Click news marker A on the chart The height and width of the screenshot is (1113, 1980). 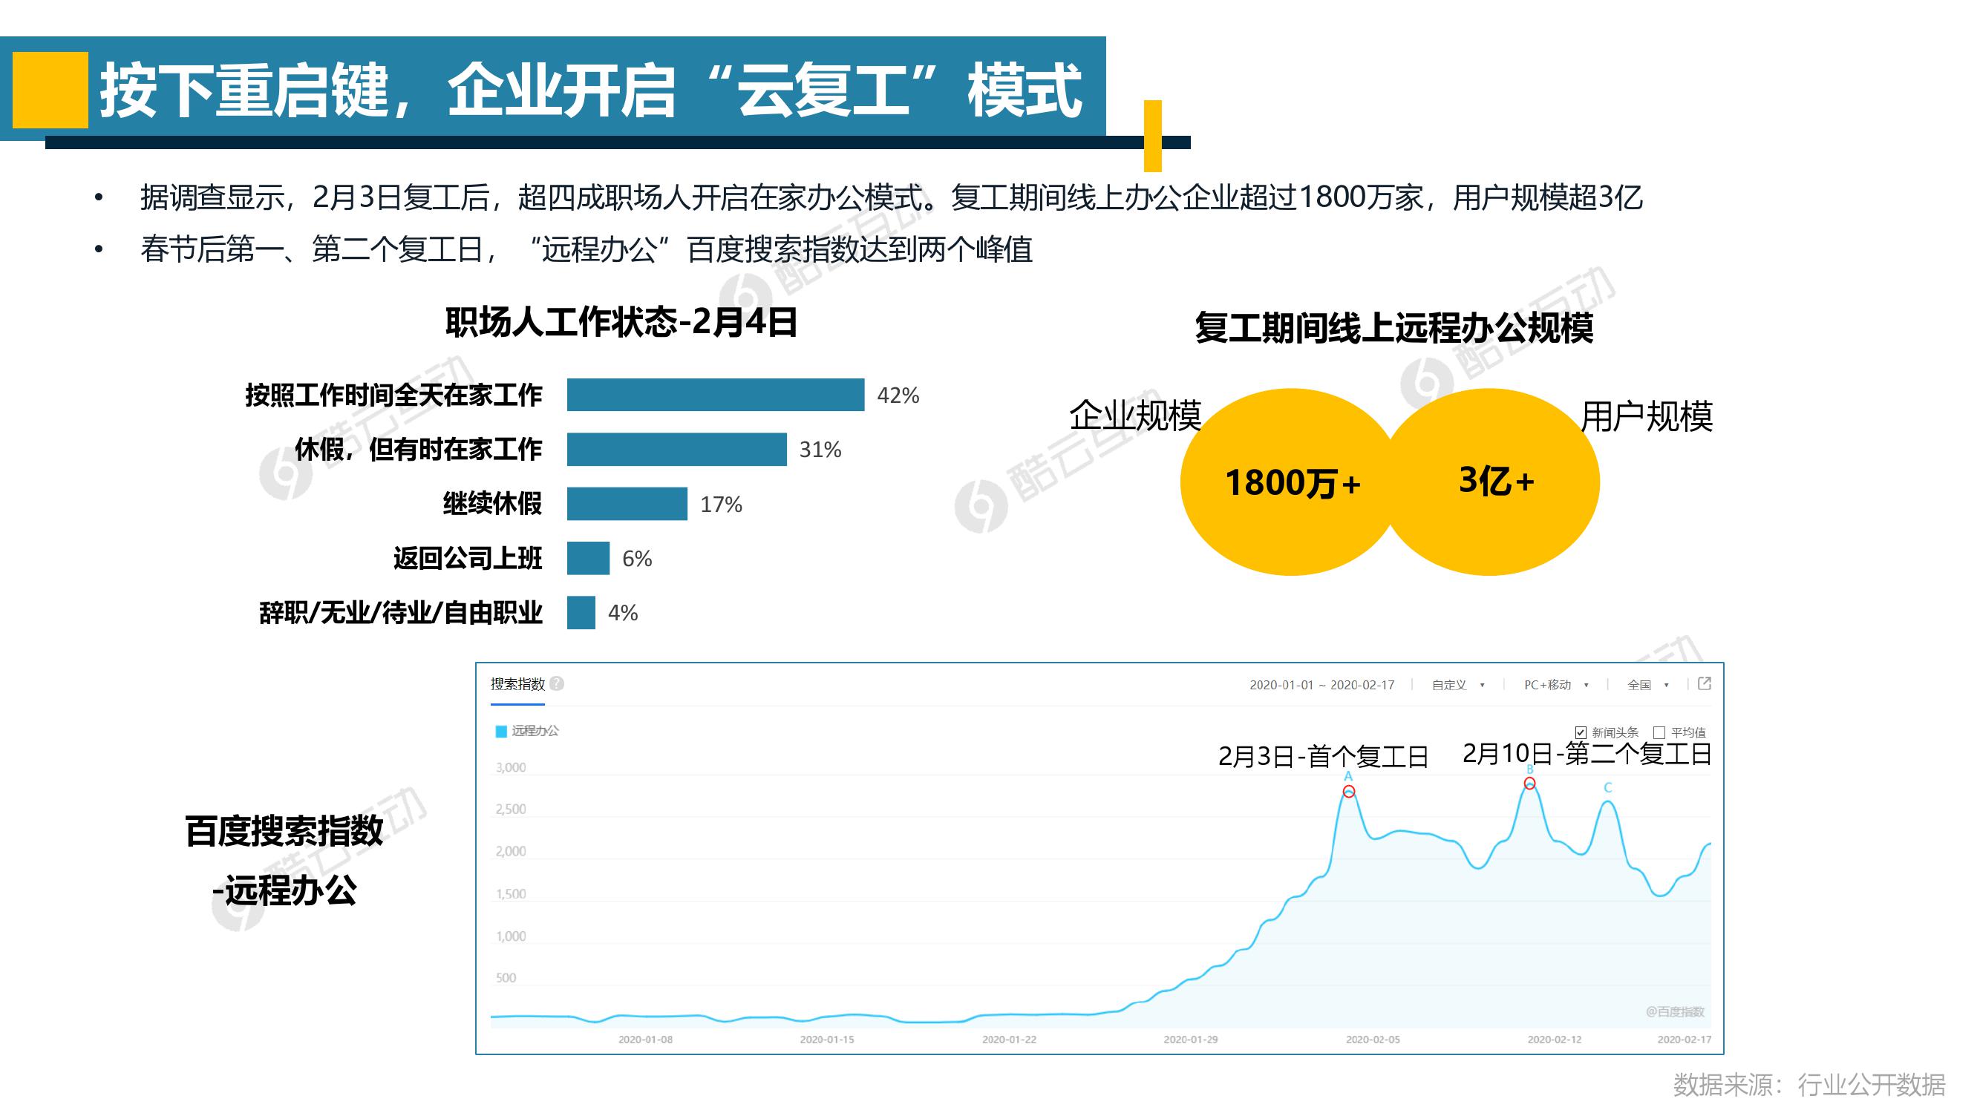click(1348, 777)
